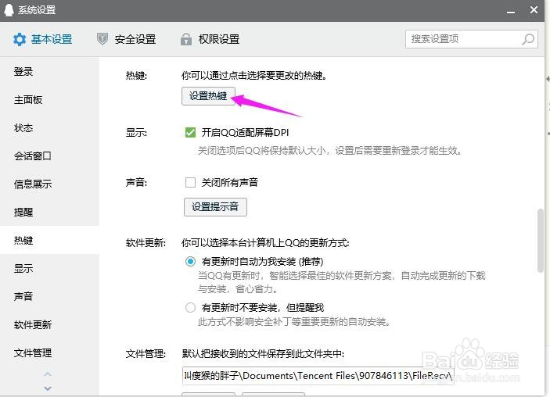Select 有更新时不要安装，但提醒我 radio
Screen dimensions: 550x397
click(190, 308)
